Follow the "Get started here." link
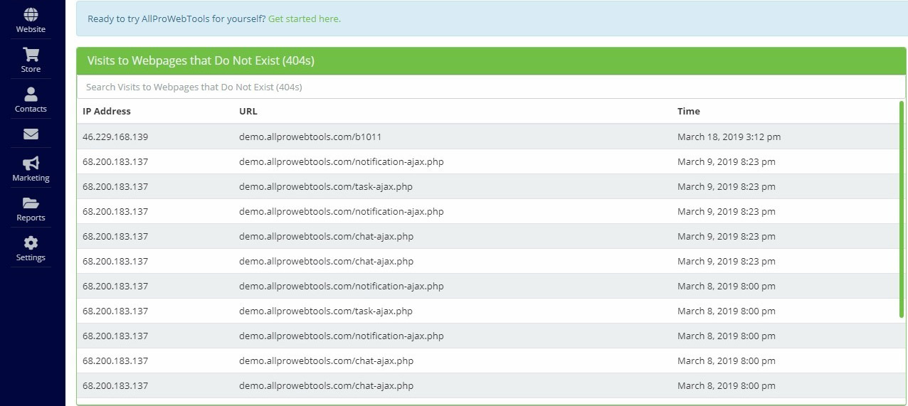This screenshot has width=908, height=406. 305,19
